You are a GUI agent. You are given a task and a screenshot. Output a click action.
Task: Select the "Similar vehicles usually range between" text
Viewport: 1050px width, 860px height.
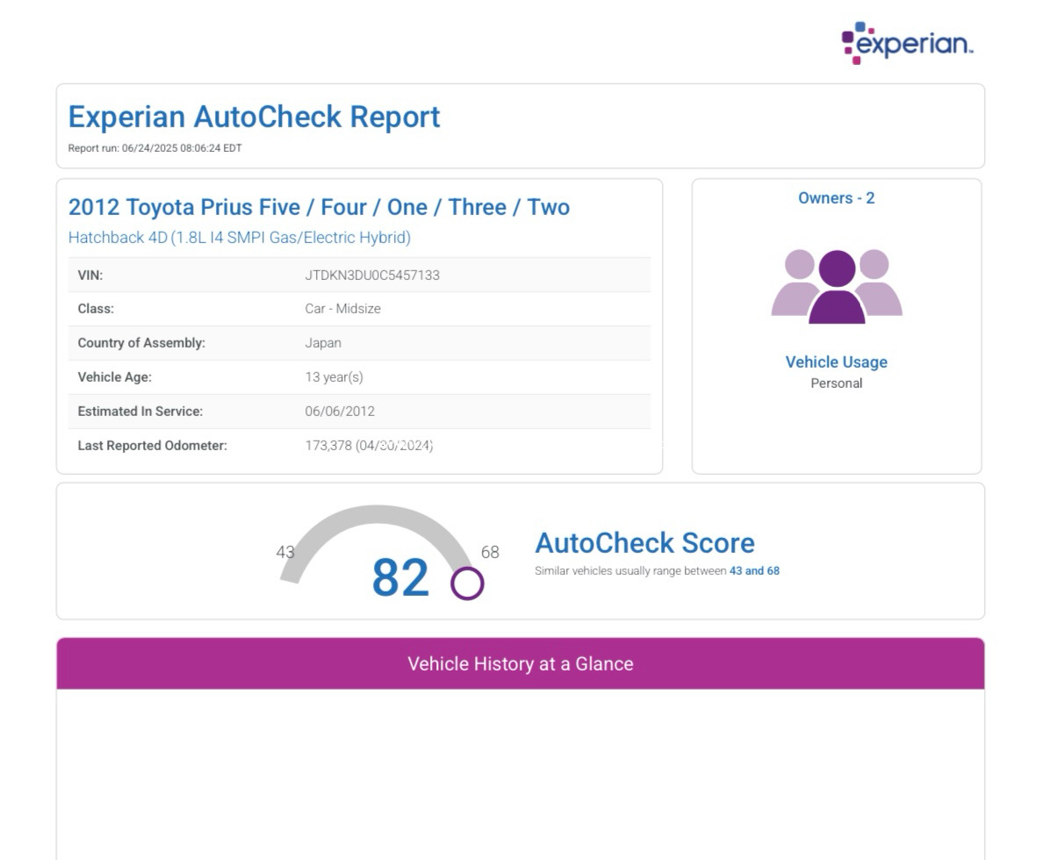click(x=630, y=571)
